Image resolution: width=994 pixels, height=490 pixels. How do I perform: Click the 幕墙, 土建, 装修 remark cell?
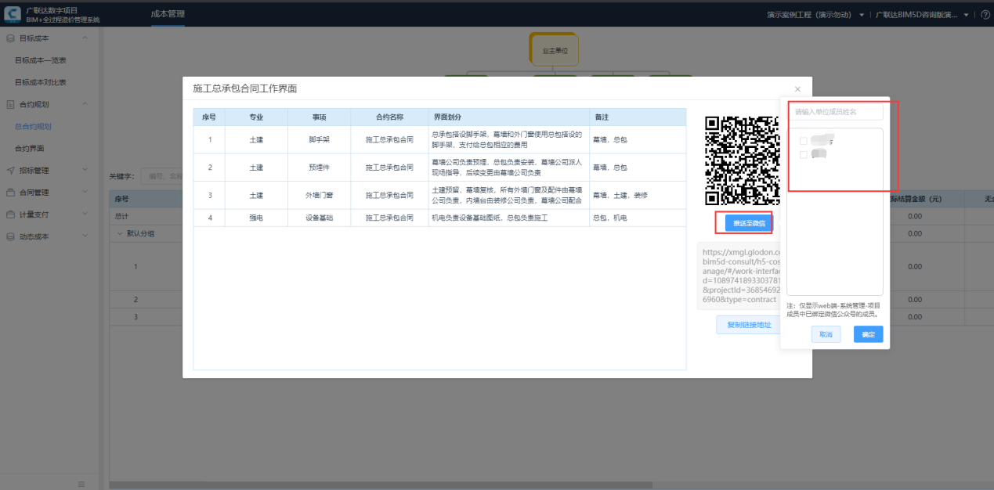[638, 195]
